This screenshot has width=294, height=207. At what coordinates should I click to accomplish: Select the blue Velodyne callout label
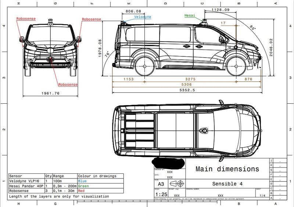(143, 17)
